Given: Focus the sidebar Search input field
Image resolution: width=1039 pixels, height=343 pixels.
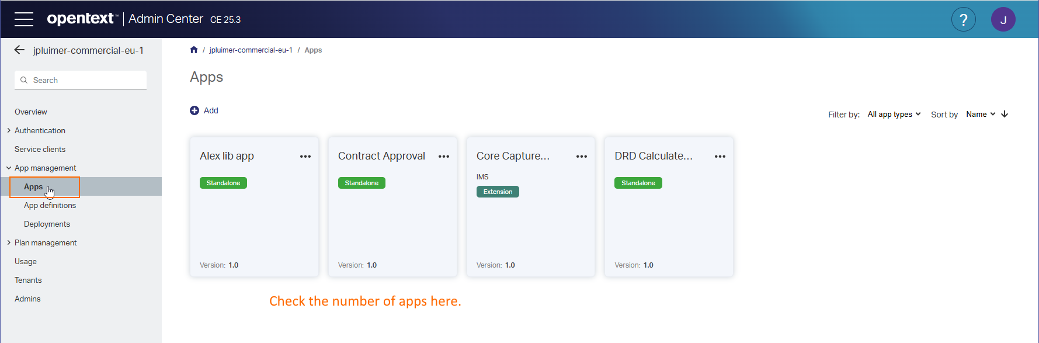Looking at the screenshot, I should (x=81, y=80).
